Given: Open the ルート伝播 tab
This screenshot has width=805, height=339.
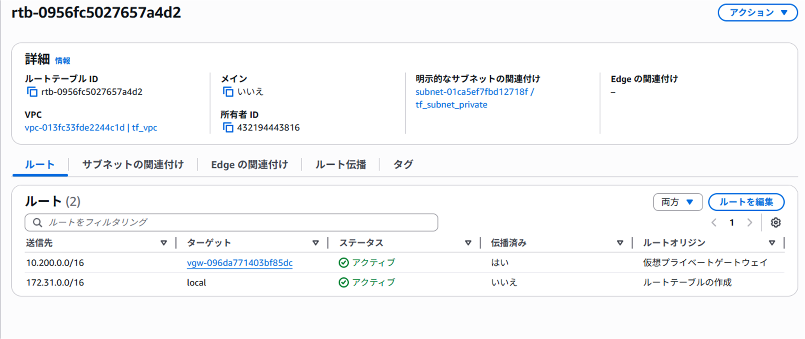Looking at the screenshot, I should coord(341,165).
